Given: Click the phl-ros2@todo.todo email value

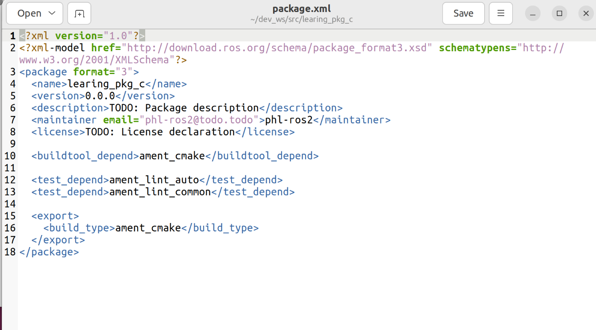Looking at the screenshot, I should click(x=199, y=120).
